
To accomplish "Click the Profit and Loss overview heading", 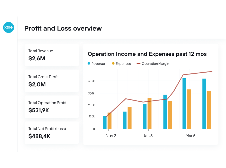I will coord(63,28).
